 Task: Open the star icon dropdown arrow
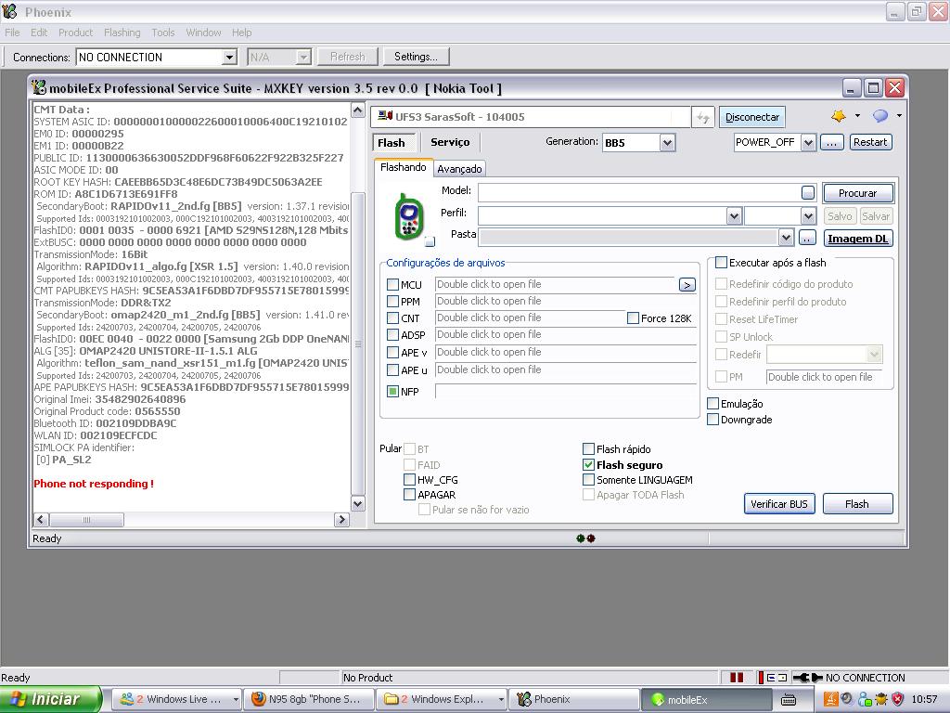click(x=857, y=115)
